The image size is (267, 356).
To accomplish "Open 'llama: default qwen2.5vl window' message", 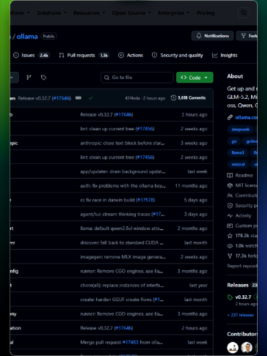I will coord(122,229).
